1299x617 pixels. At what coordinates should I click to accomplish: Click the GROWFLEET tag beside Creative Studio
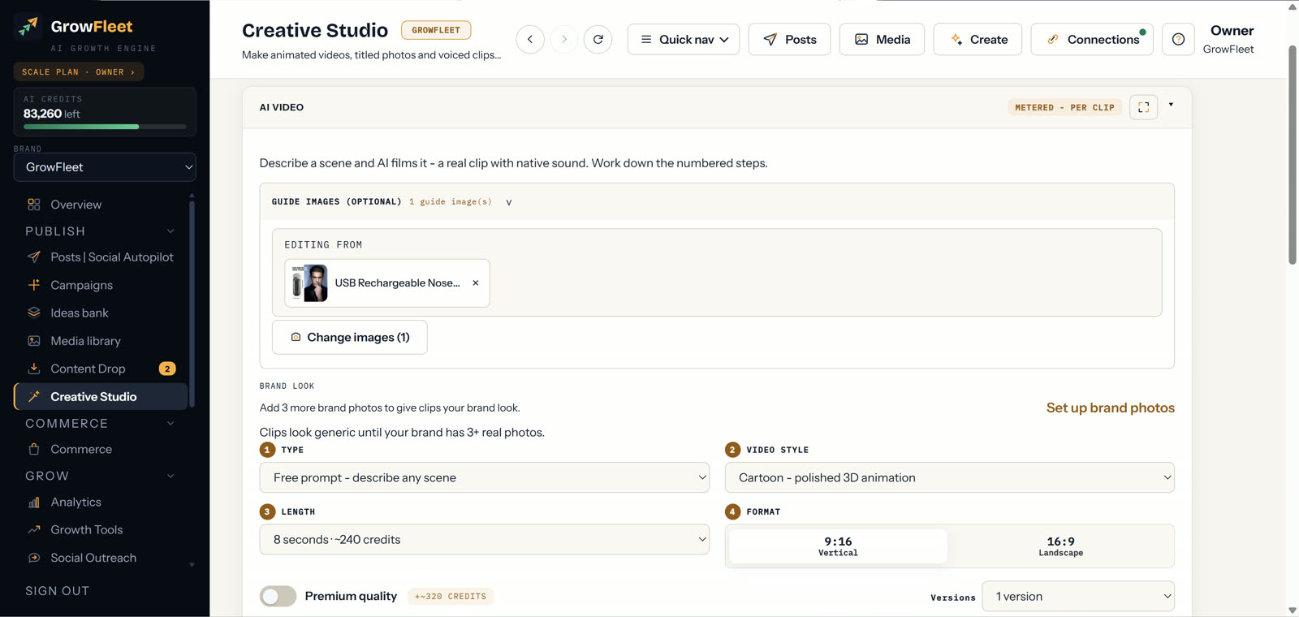pyautogui.click(x=436, y=30)
